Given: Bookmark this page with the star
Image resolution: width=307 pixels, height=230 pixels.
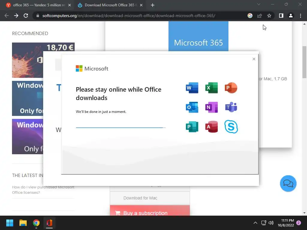Looking at the screenshot, I should point(269,16).
